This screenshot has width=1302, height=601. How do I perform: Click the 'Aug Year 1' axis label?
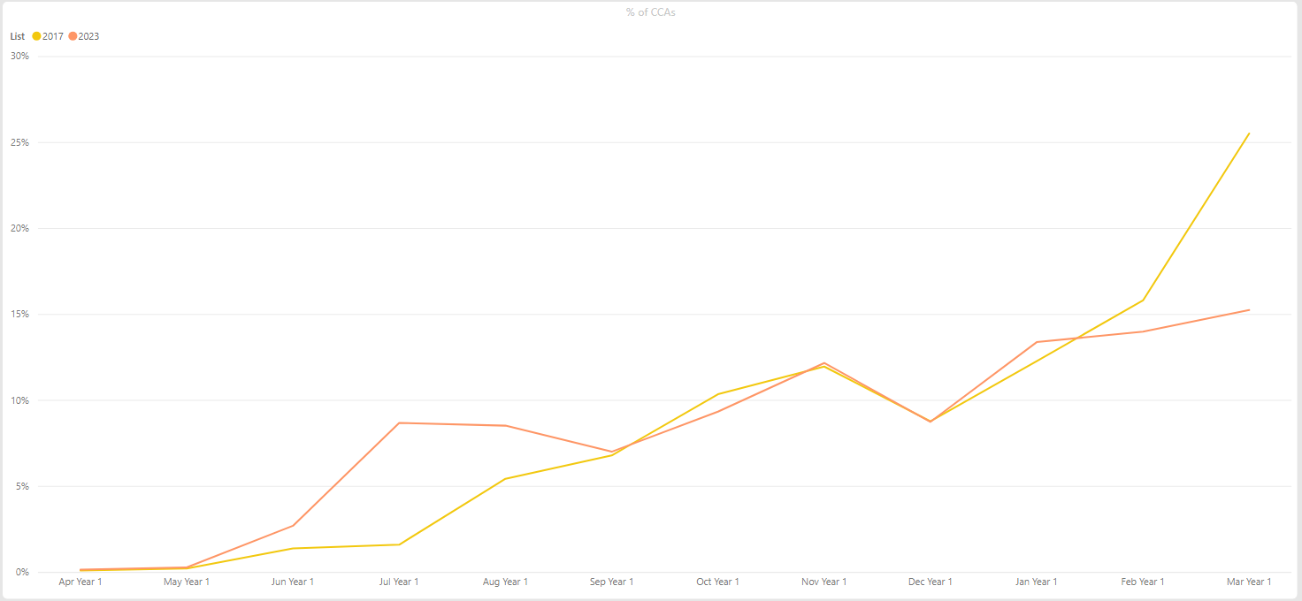click(x=505, y=582)
